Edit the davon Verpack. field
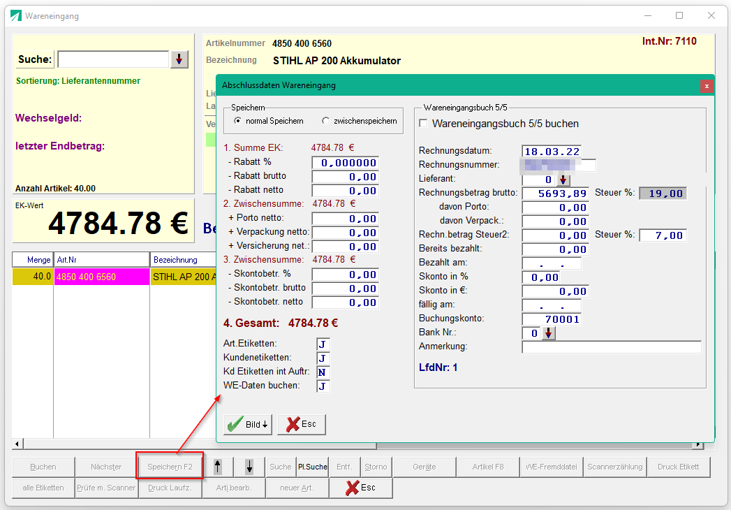Screen dimensions: 731x510 click(555, 221)
